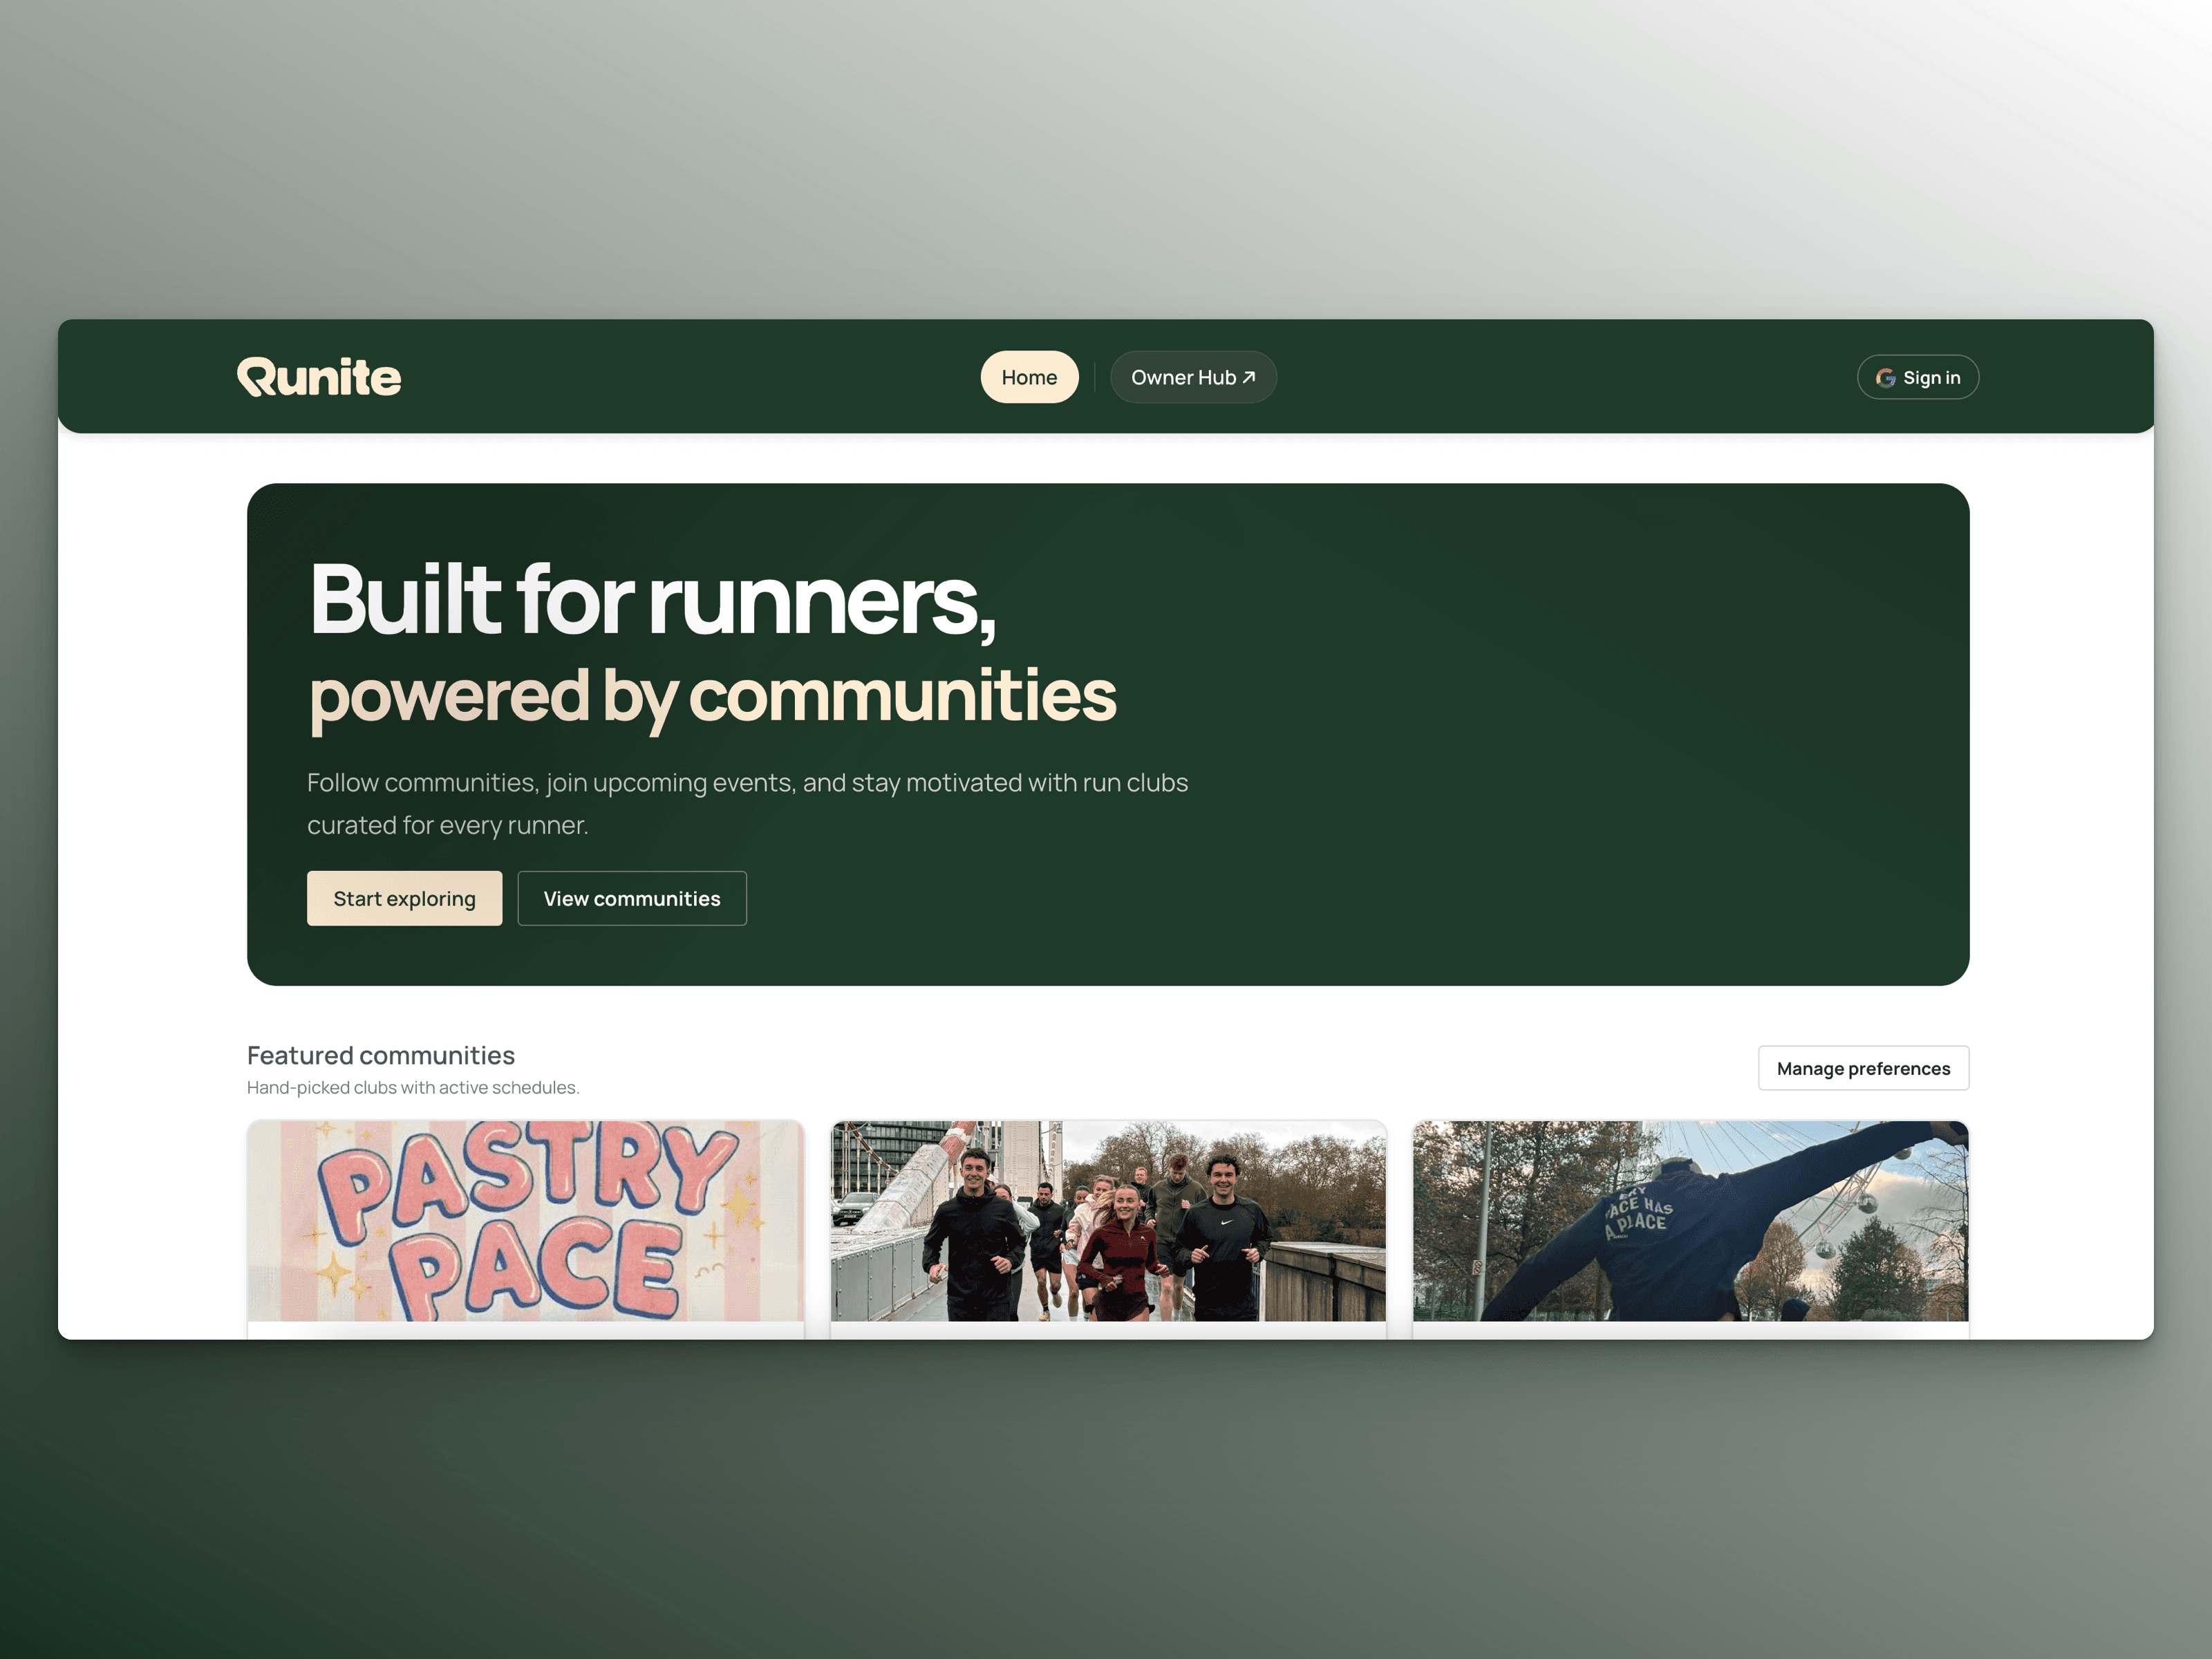Open the navy 'Pace Has a Place' jacket card
The image size is (2212, 1659).
[x=1690, y=1220]
